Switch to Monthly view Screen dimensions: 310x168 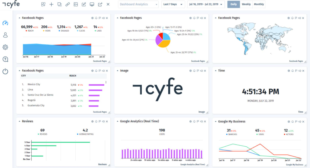pyautogui.click(x=259, y=4)
